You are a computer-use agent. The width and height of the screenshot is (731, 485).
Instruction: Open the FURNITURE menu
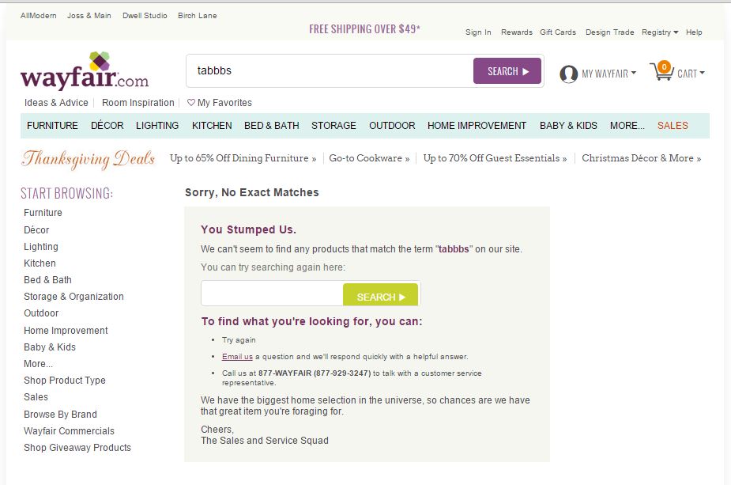pos(52,126)
